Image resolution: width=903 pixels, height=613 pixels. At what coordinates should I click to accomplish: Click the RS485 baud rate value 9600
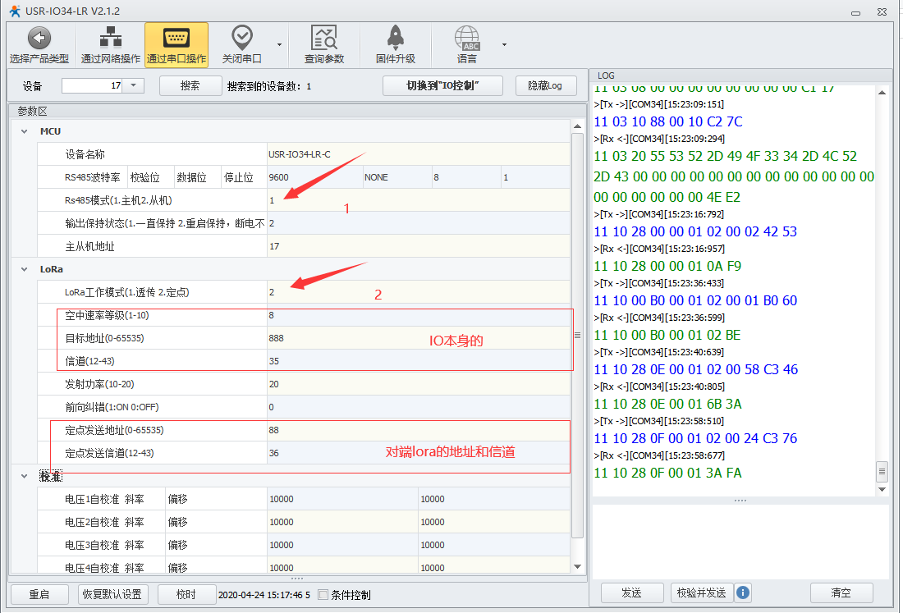[x=314, y=177]
